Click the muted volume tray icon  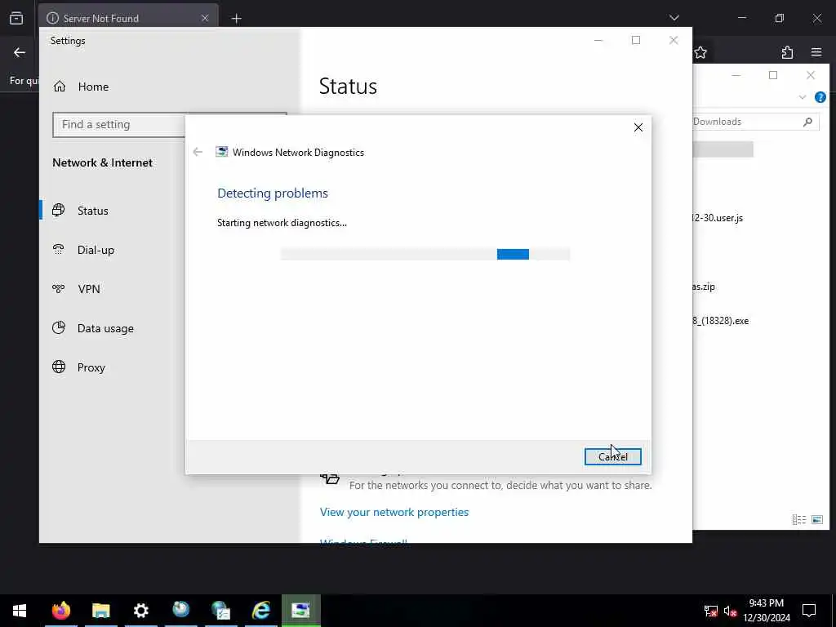point(730,611)
